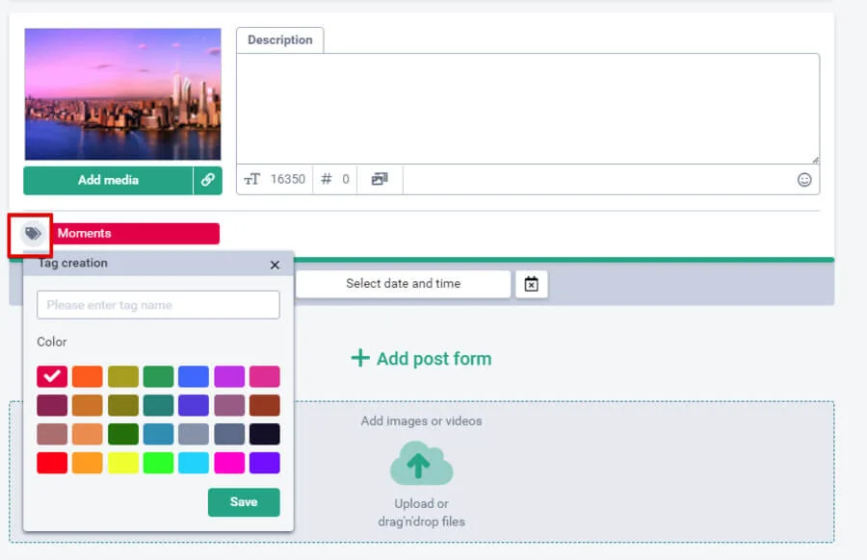Pick the green swatch in first row
The width and height of the screenshot is (867, 560).
[158, 376]
